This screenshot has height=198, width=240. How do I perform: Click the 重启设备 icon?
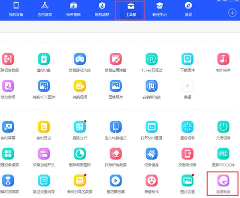pyautogui.click(x=188, y=127)
